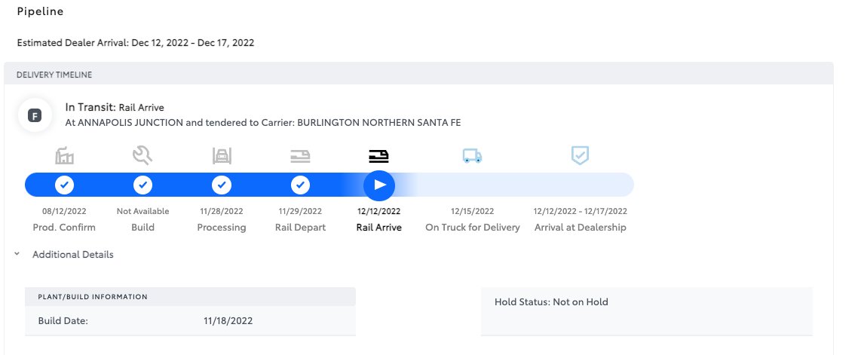Click checkmark circle above Processing step

pyautogui.click(x=222, y=185)
